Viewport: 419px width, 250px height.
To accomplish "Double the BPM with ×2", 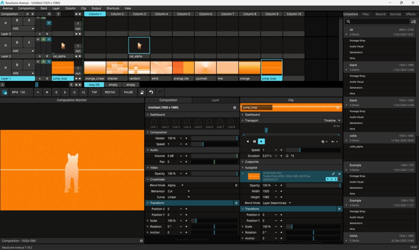I will 83,92.
